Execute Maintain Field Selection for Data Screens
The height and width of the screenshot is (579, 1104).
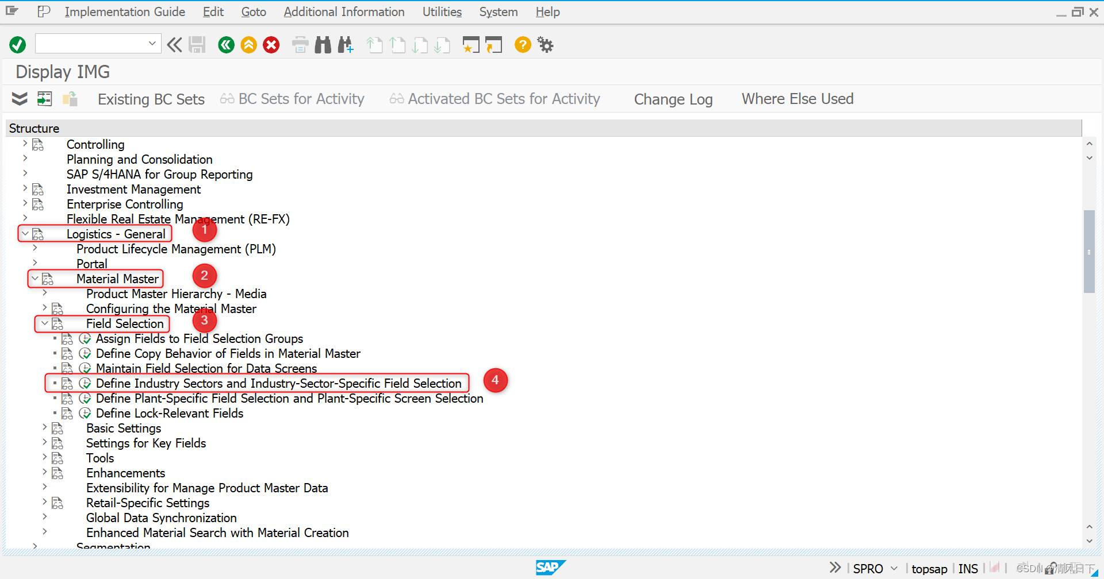tap(85, 368)
